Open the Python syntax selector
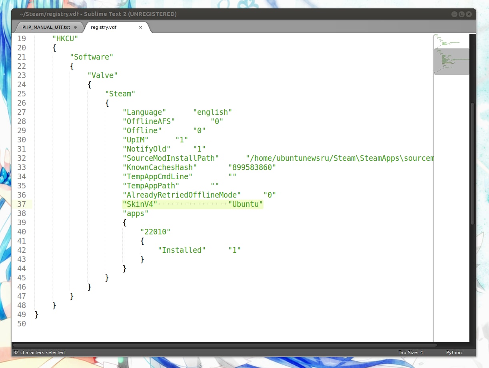 click(x=454, y=352)
